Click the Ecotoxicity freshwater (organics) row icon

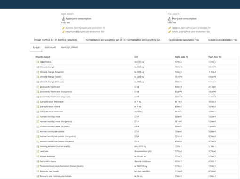click(x=38, y=97)
